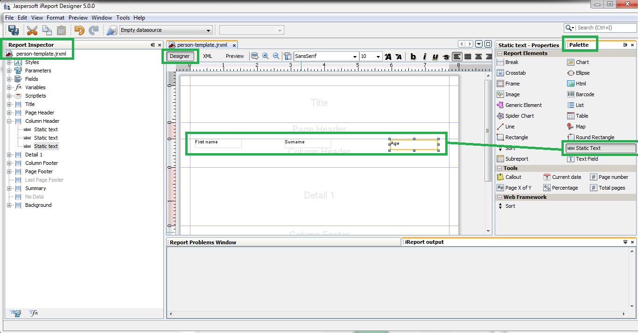Image resolution: width=638 pixels, height=333 pixels.
Task: Expand the Styles tree node
Action: tap(9, 62)
